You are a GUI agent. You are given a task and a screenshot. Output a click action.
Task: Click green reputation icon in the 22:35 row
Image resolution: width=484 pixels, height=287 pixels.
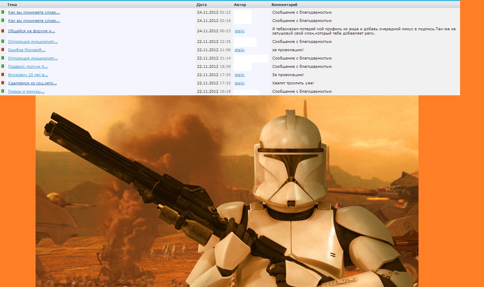[3, 41]
